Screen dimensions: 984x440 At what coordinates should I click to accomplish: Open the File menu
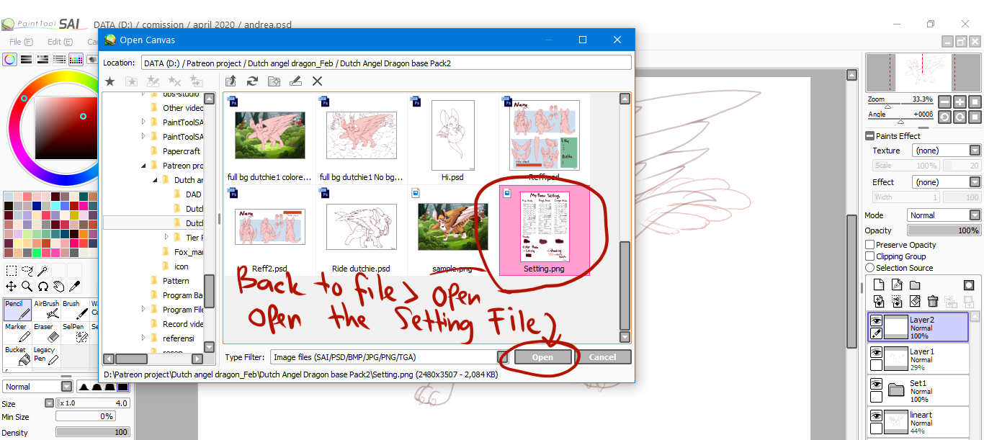(21, 42)
